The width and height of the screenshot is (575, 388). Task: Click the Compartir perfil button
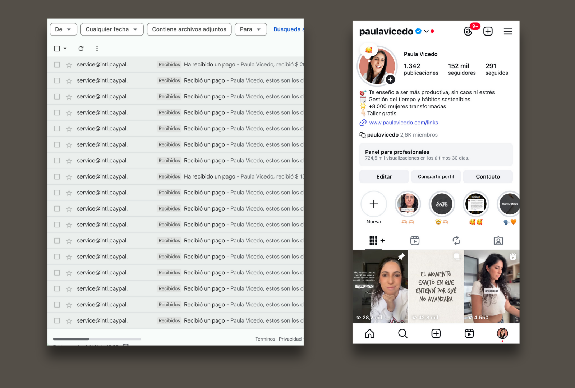[x=436, y=177]
